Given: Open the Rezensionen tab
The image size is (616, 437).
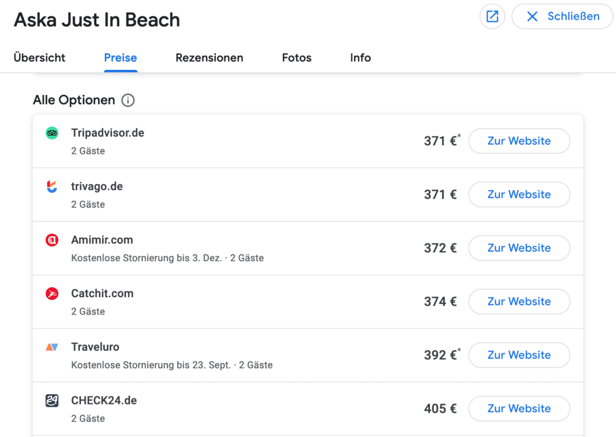Looking at the screenshot, I should point(209,58).
